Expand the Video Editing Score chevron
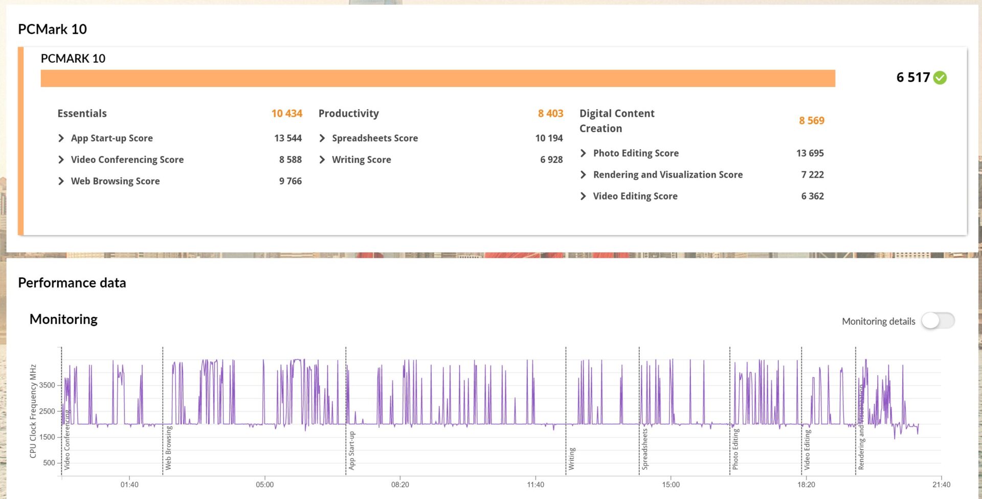982x499 pixels. click(x=584, y=196)
